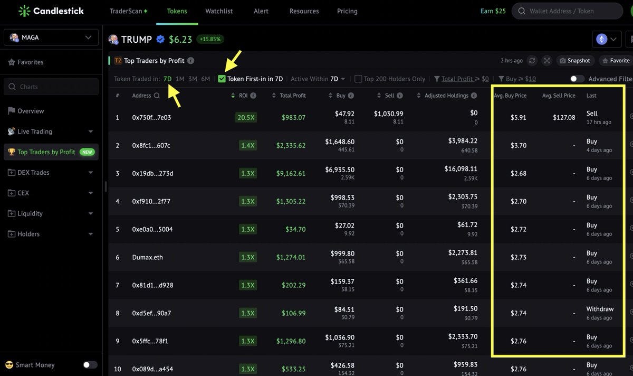The image size is (633, 376).
Task: Click the $0 Total Profit filter value
Action: tap(485, 79)
